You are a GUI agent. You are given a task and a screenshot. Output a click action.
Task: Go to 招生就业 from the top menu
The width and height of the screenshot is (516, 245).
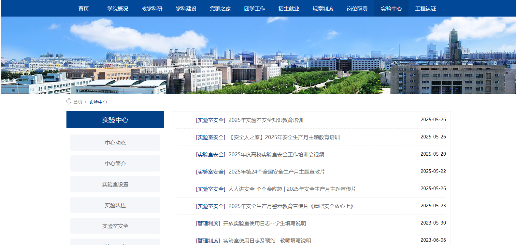(289, 8)
